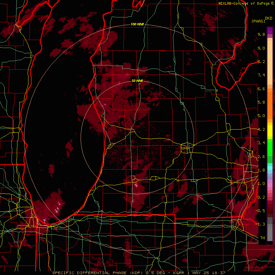Click the 1.0 value on the scale
Image resolution: width=275 pixels, height=275 pixels.
tap(261, 184)
